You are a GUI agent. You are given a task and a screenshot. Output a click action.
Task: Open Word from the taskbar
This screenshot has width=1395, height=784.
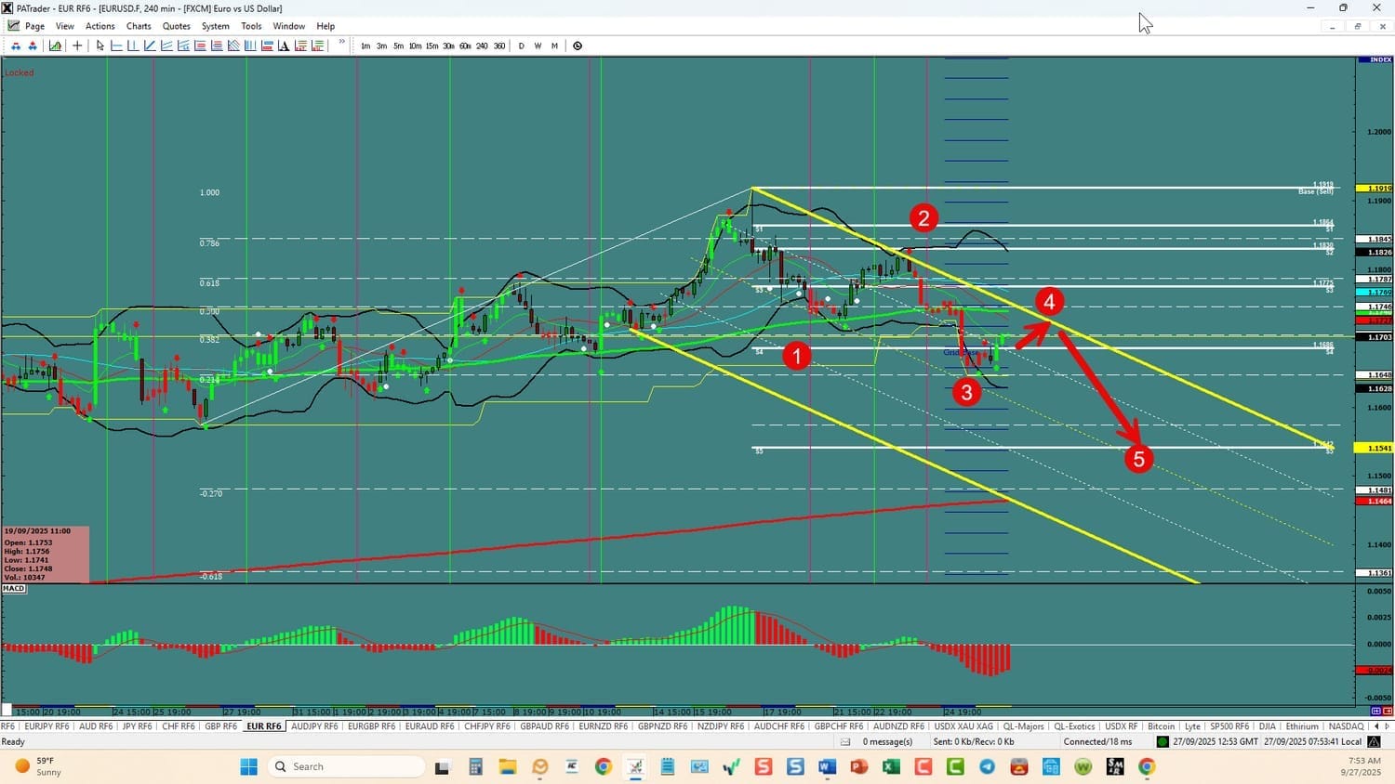(x=827, y=766)
